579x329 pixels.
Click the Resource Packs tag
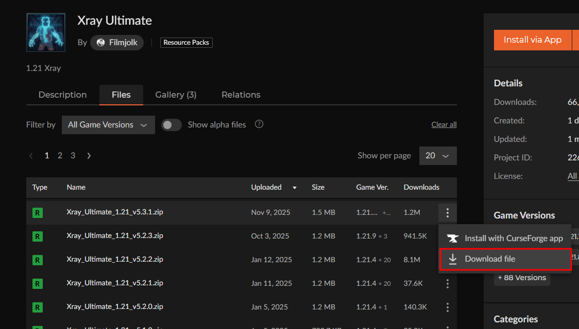pyautogui.click(x=186, y=42)
